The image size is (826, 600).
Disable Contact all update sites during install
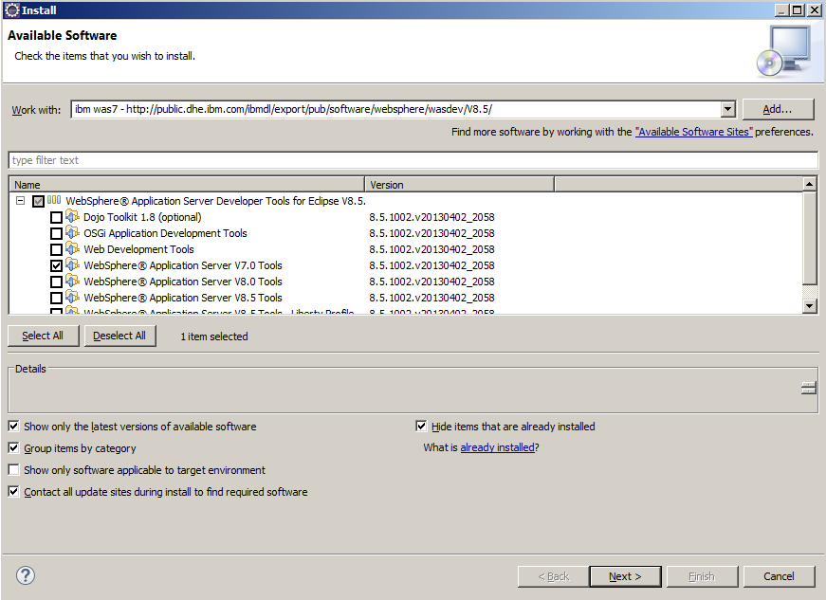[13, 492]
